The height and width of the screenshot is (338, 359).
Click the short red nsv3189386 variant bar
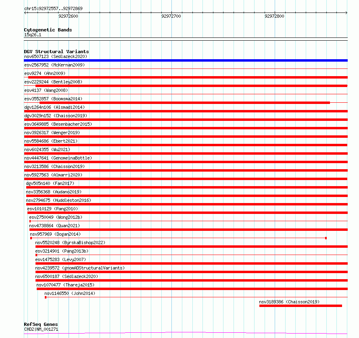[301, 306]
